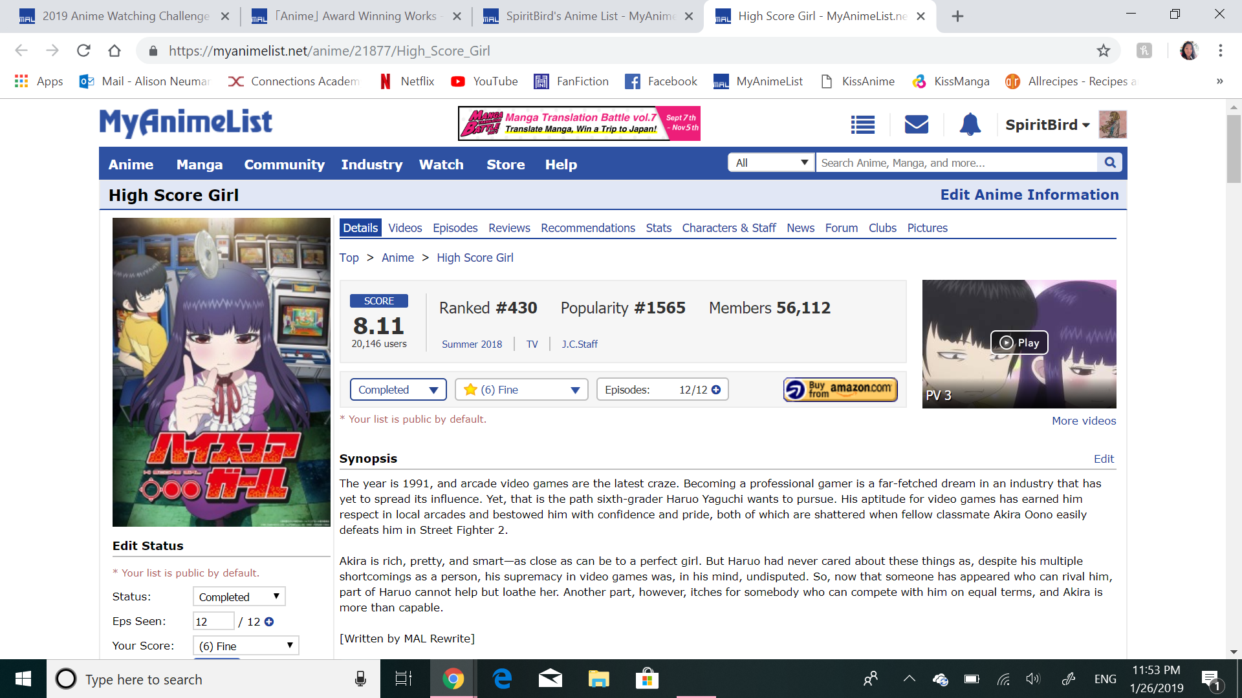
Task: Open MyAnimeList bookmark in bookmarks bar
Action: click(x=757, y=81)
